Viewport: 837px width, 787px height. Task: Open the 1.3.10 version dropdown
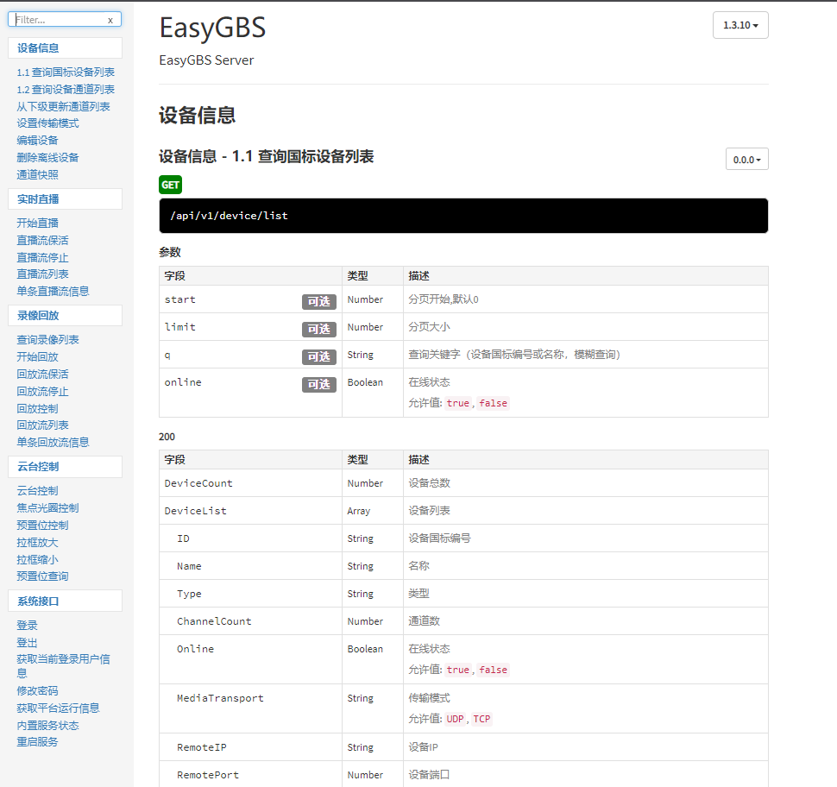point(740,25)
